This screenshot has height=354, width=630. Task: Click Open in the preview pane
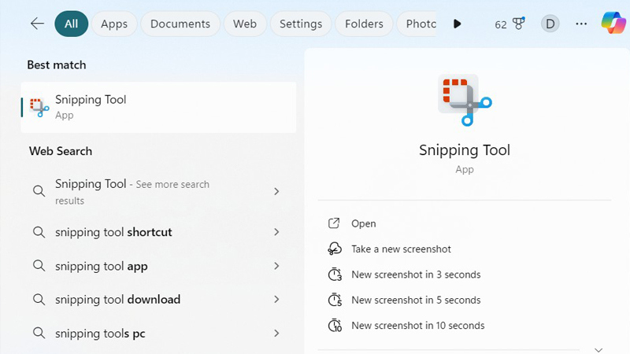pyautogui.click(x=364, y=223)
